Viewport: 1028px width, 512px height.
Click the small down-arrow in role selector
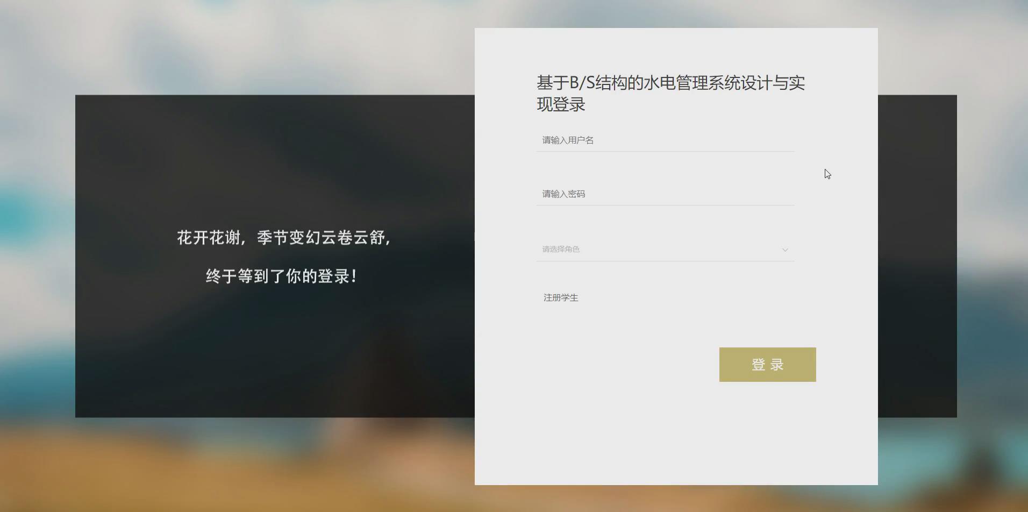(785, 250)
